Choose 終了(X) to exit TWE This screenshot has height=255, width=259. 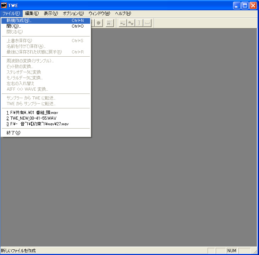click(x=46, y=133)
